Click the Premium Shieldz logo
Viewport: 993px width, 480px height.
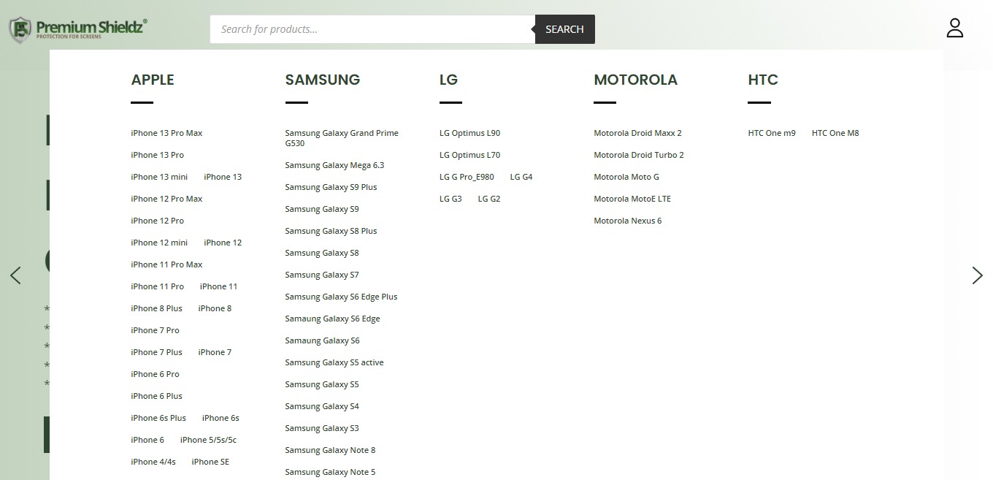coord(78,29)
